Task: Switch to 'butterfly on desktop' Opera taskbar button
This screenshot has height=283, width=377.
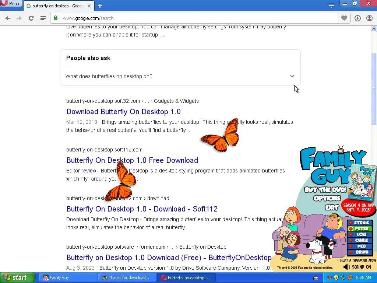Action: [186, 278]
